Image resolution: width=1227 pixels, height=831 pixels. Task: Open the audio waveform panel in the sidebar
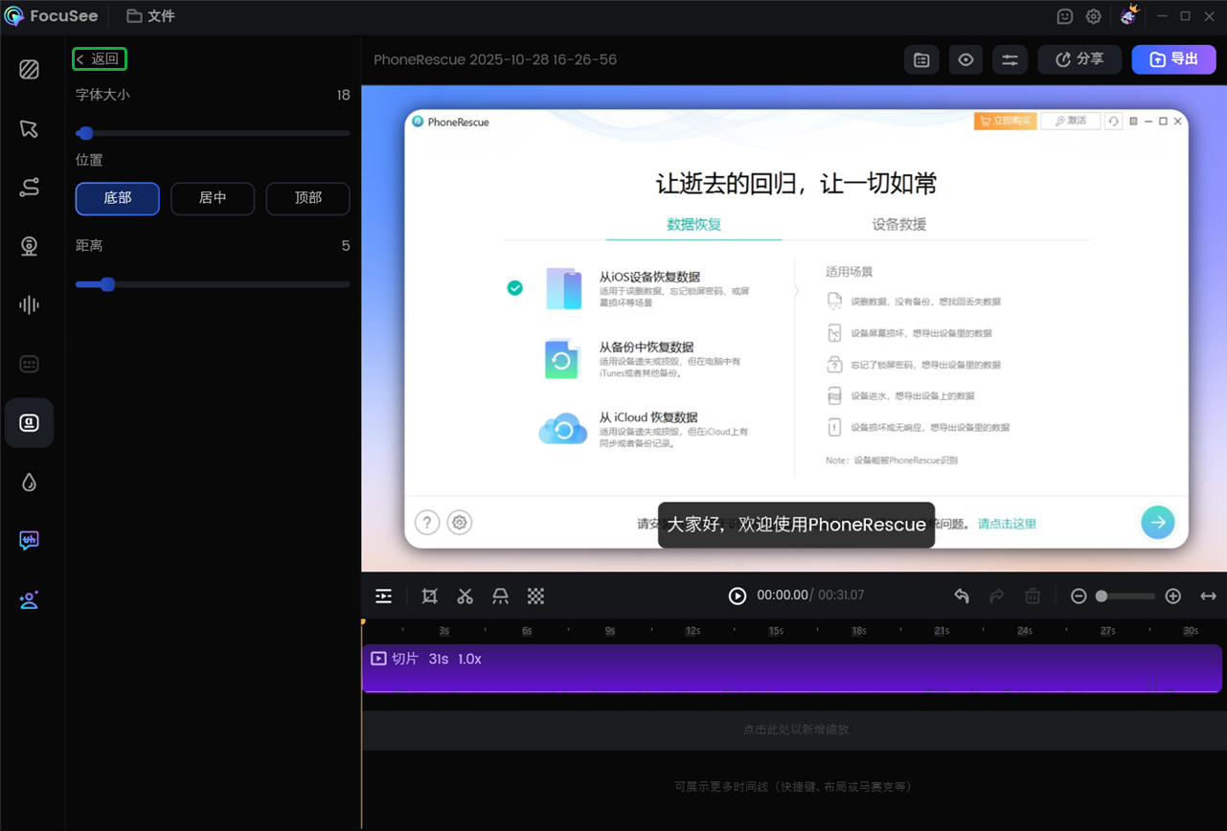[29, 305]
